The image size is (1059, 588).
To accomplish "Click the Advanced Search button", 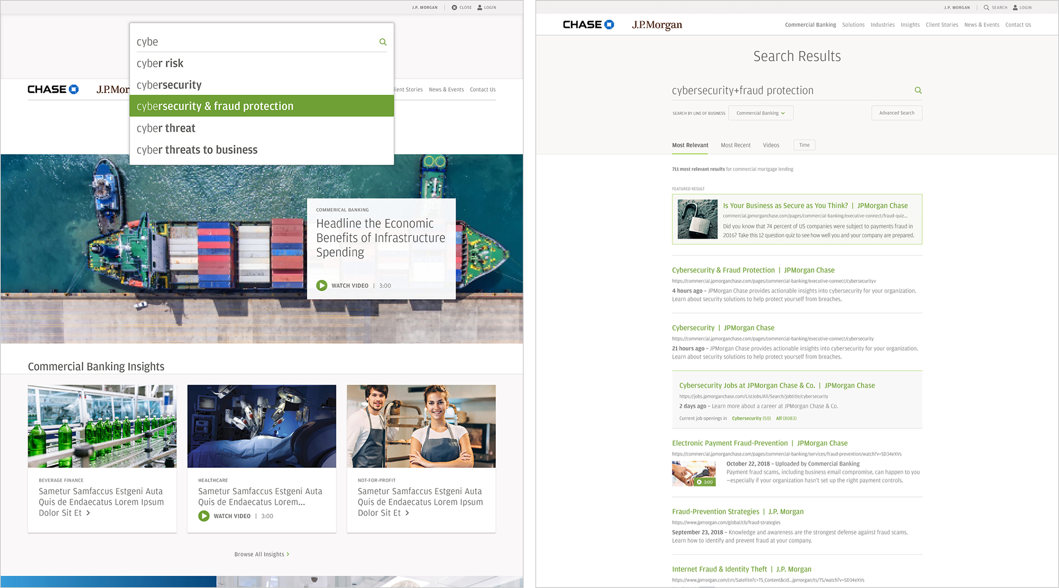I will [897, 113].
